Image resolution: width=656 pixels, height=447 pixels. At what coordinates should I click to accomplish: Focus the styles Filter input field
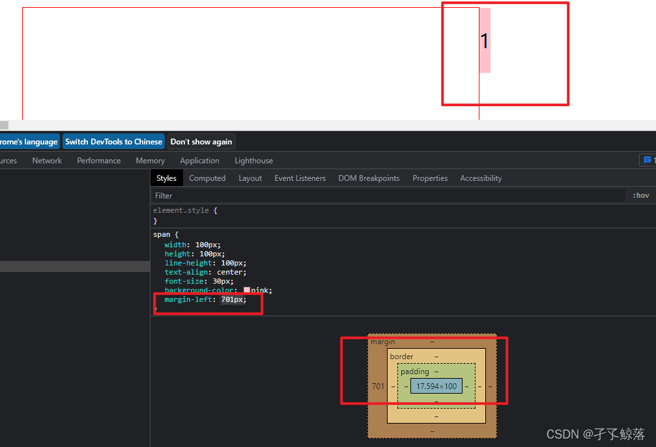(x=388, y=195)
